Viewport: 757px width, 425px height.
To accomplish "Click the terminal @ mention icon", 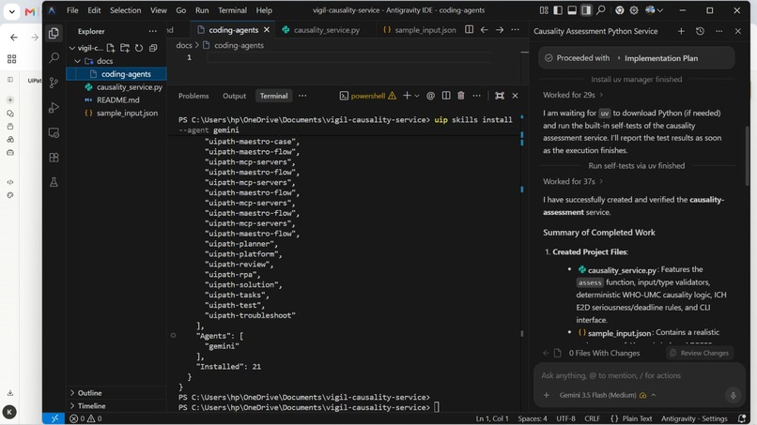I will click(x=430, y=96).
